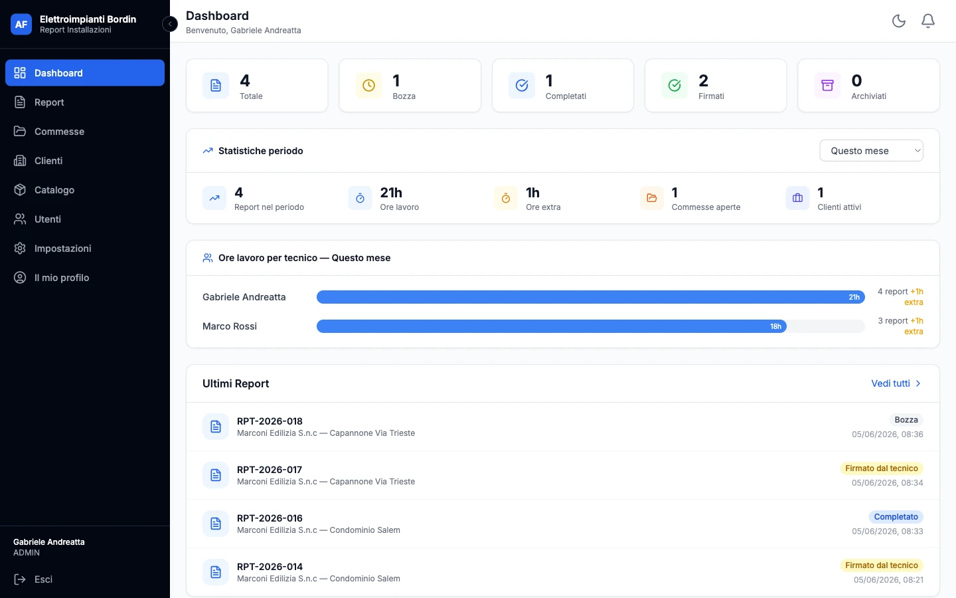This screenshot has height=598, width=956.
Task: Click the RPT-2026-016 document icon
Action: (x=216, y=524)
